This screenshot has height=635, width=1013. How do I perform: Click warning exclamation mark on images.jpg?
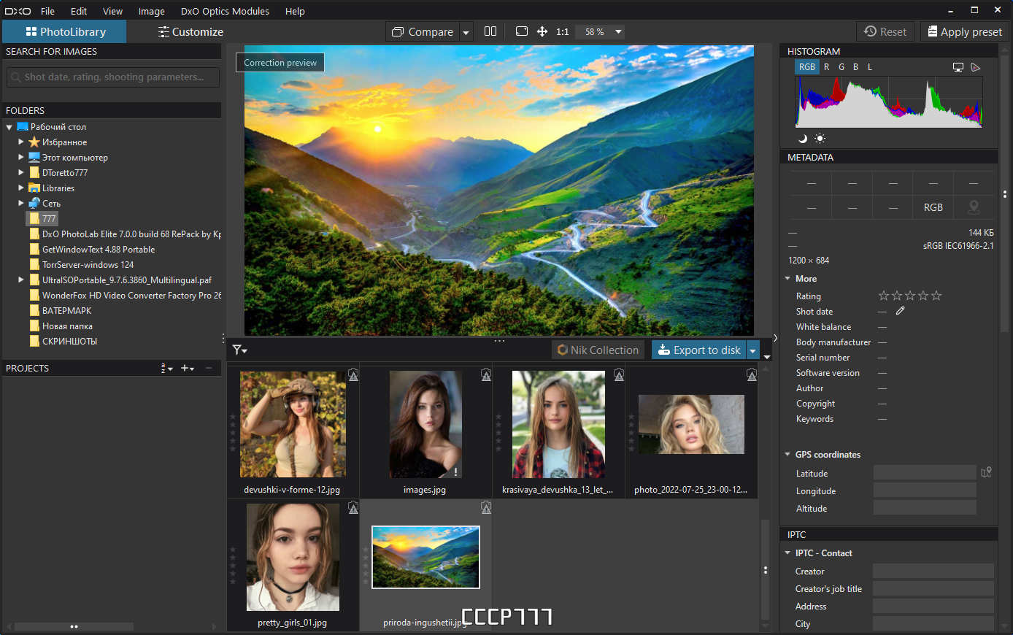[x=456, y=472]
